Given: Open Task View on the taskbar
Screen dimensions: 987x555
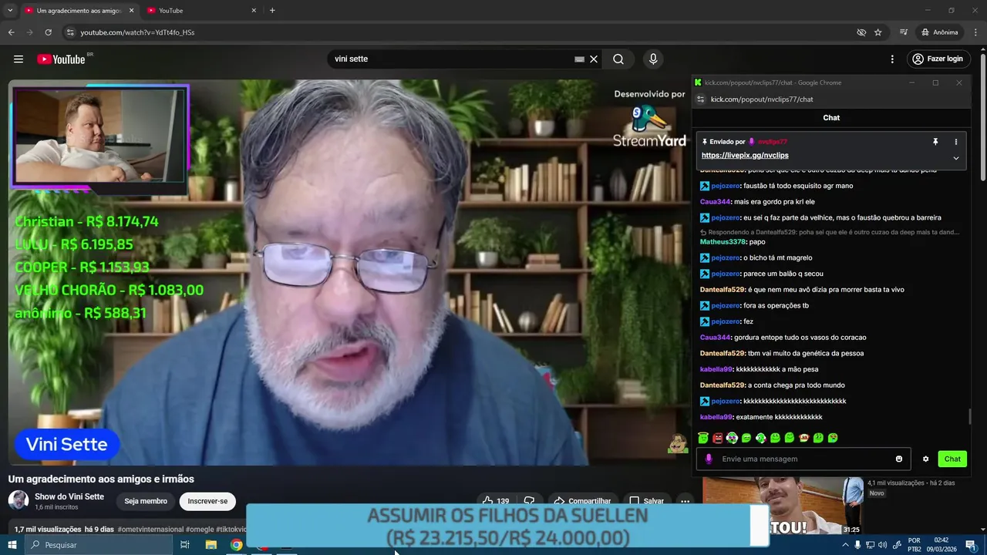Looking at the screenshot, I should [185, 545].
